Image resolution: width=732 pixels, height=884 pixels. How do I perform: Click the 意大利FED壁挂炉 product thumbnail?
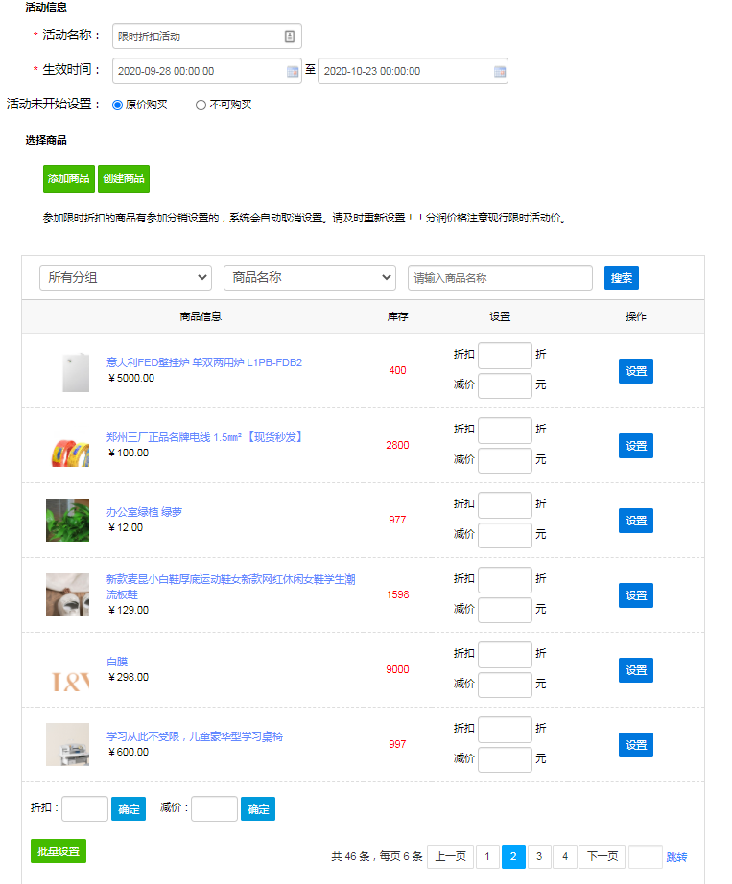pyautogui.click(x=68, y=370)
